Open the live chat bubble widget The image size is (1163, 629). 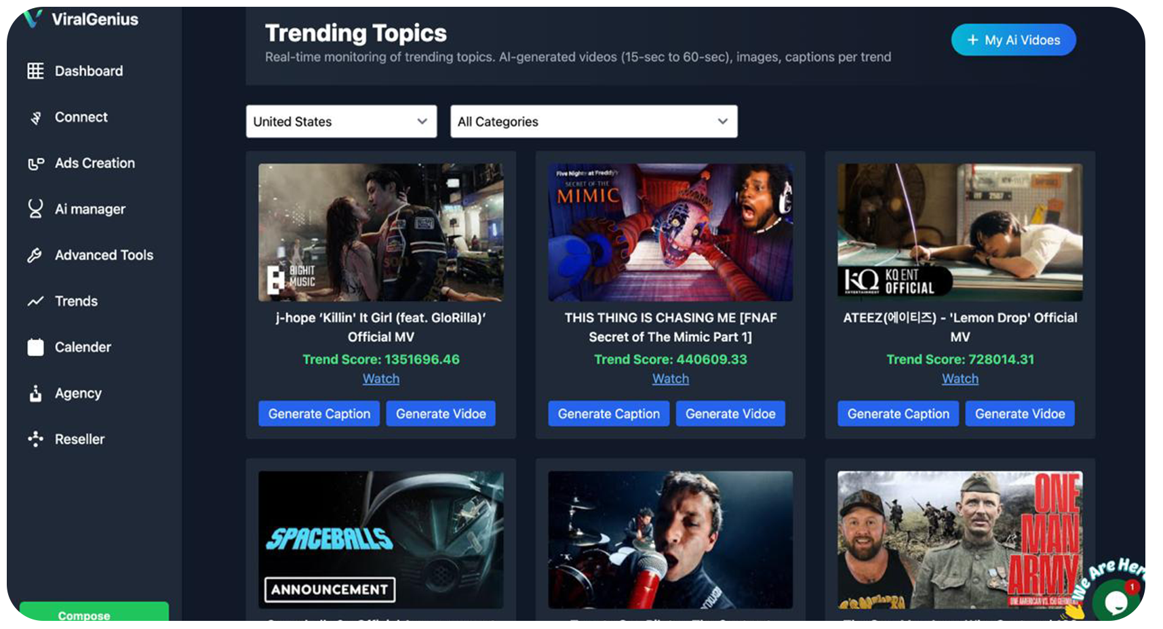click(x=1116, y=601)
